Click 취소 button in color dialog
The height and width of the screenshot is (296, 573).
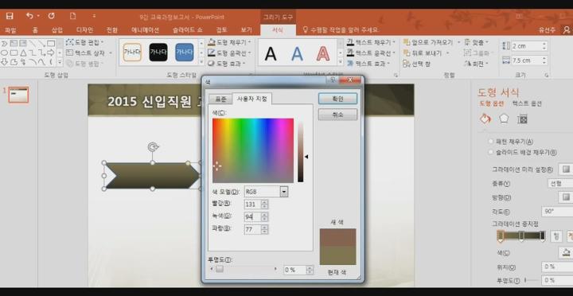point(337,115)
